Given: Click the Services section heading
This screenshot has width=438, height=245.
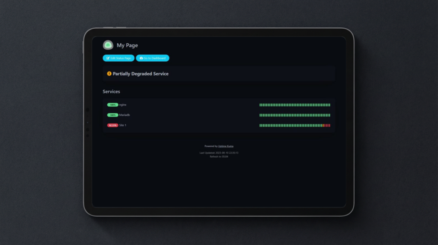Looking at the screenshot, I should point(111,92).
